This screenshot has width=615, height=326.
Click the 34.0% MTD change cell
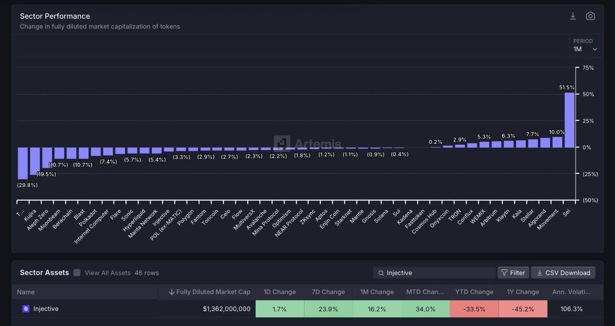pyautogui.click(x=425, y=309)
